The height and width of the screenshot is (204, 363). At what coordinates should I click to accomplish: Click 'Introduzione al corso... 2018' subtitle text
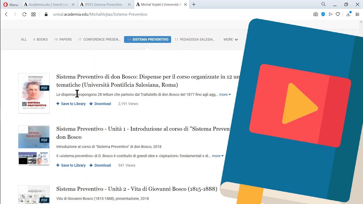point(109,146)
